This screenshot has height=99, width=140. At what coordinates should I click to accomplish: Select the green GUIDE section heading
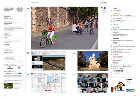tap(115, 43)
